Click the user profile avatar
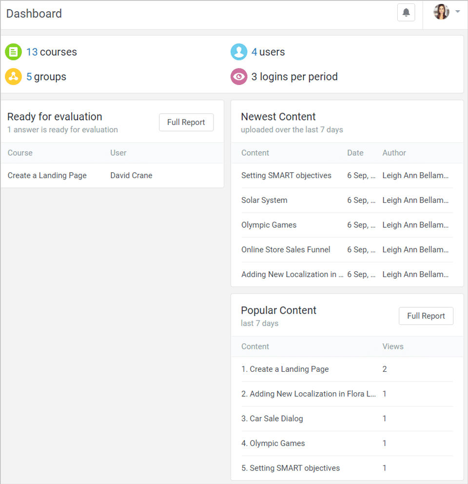 pos(441,12)
